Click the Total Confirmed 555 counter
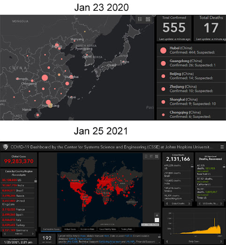Image resolution: width=226 pixels, height=245 pixels. (174, 28)
